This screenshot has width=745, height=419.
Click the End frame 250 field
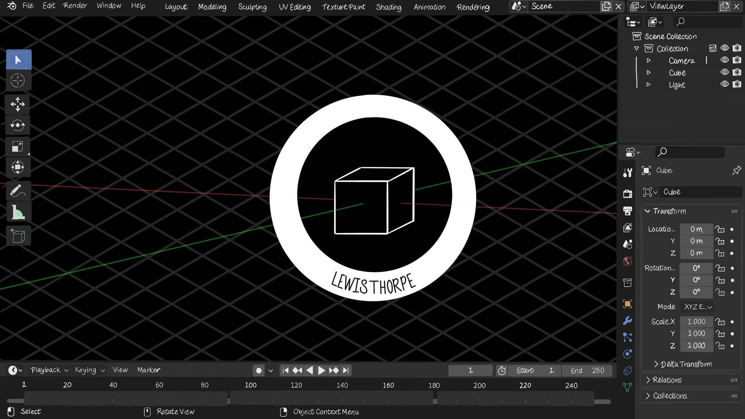587,370
